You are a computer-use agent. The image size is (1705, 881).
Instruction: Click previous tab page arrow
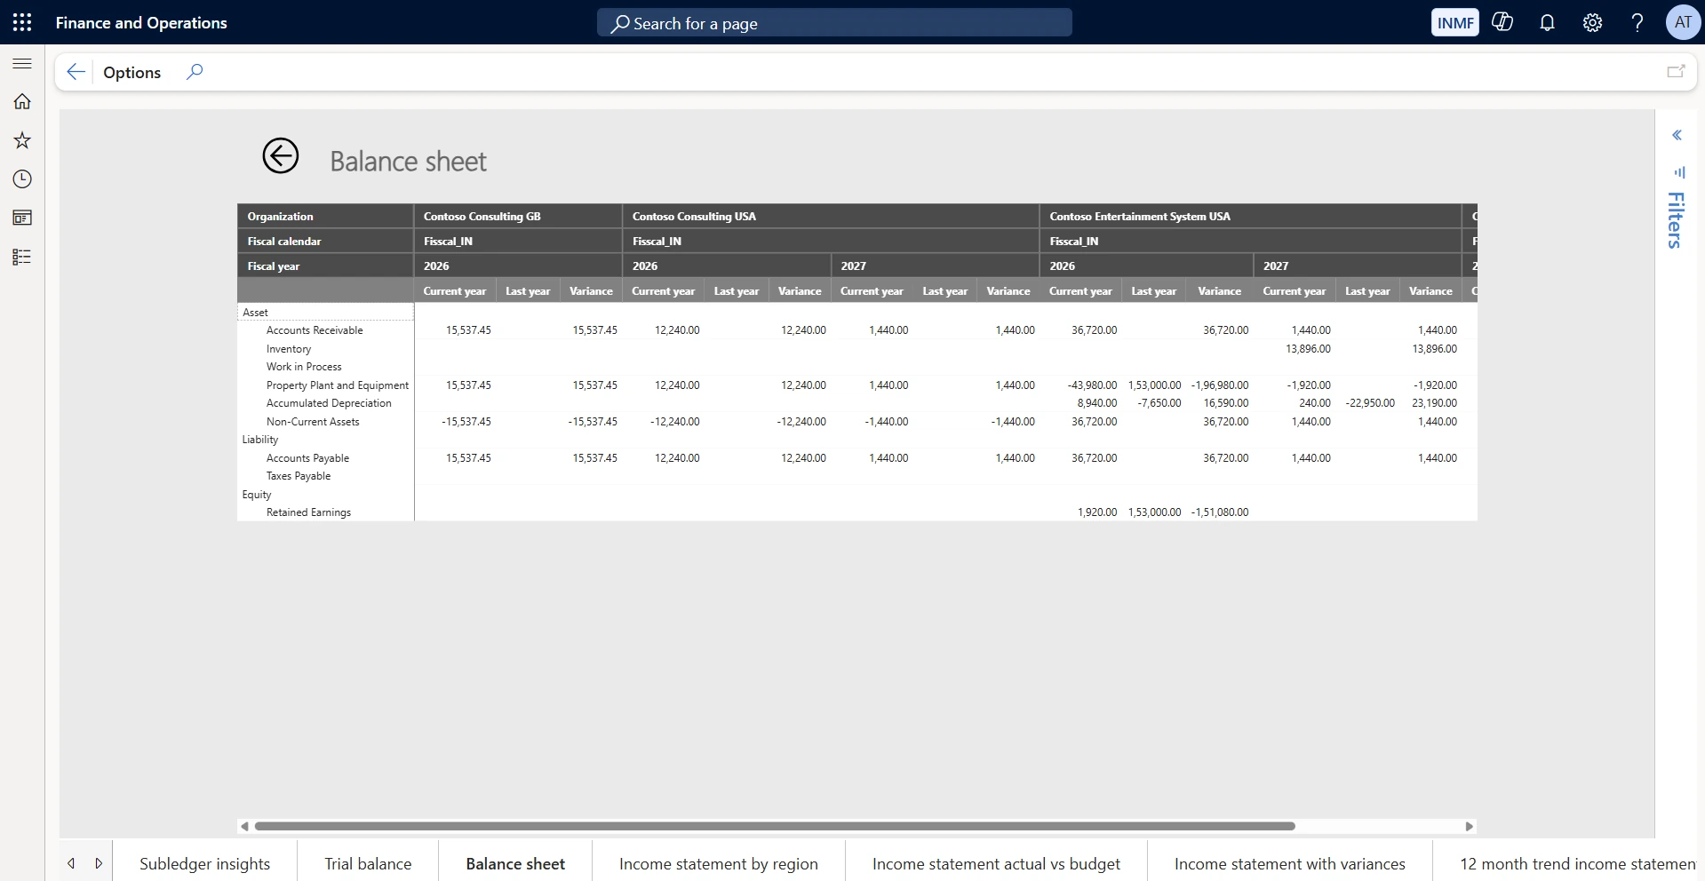pyautogui.click(x=71, y=863)
